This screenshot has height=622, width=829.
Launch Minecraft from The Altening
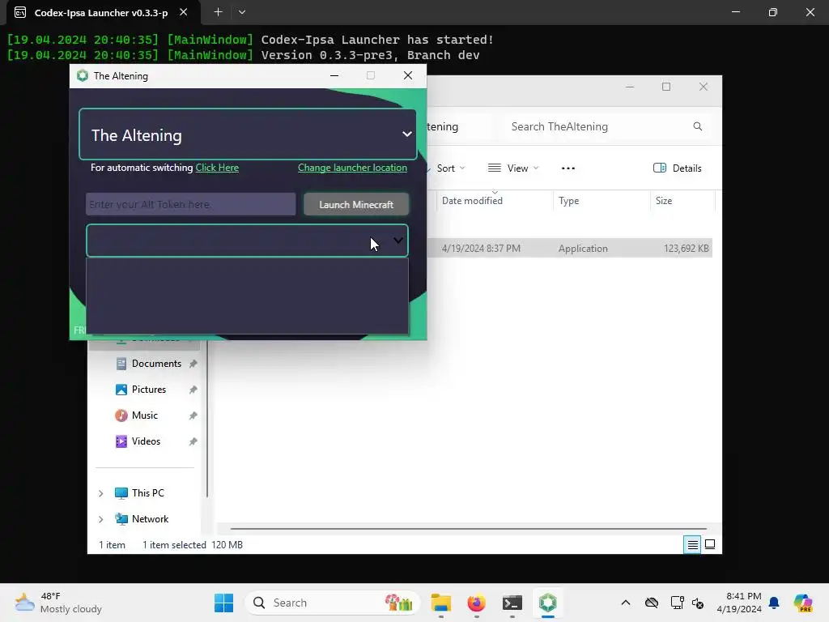(356, 204)
